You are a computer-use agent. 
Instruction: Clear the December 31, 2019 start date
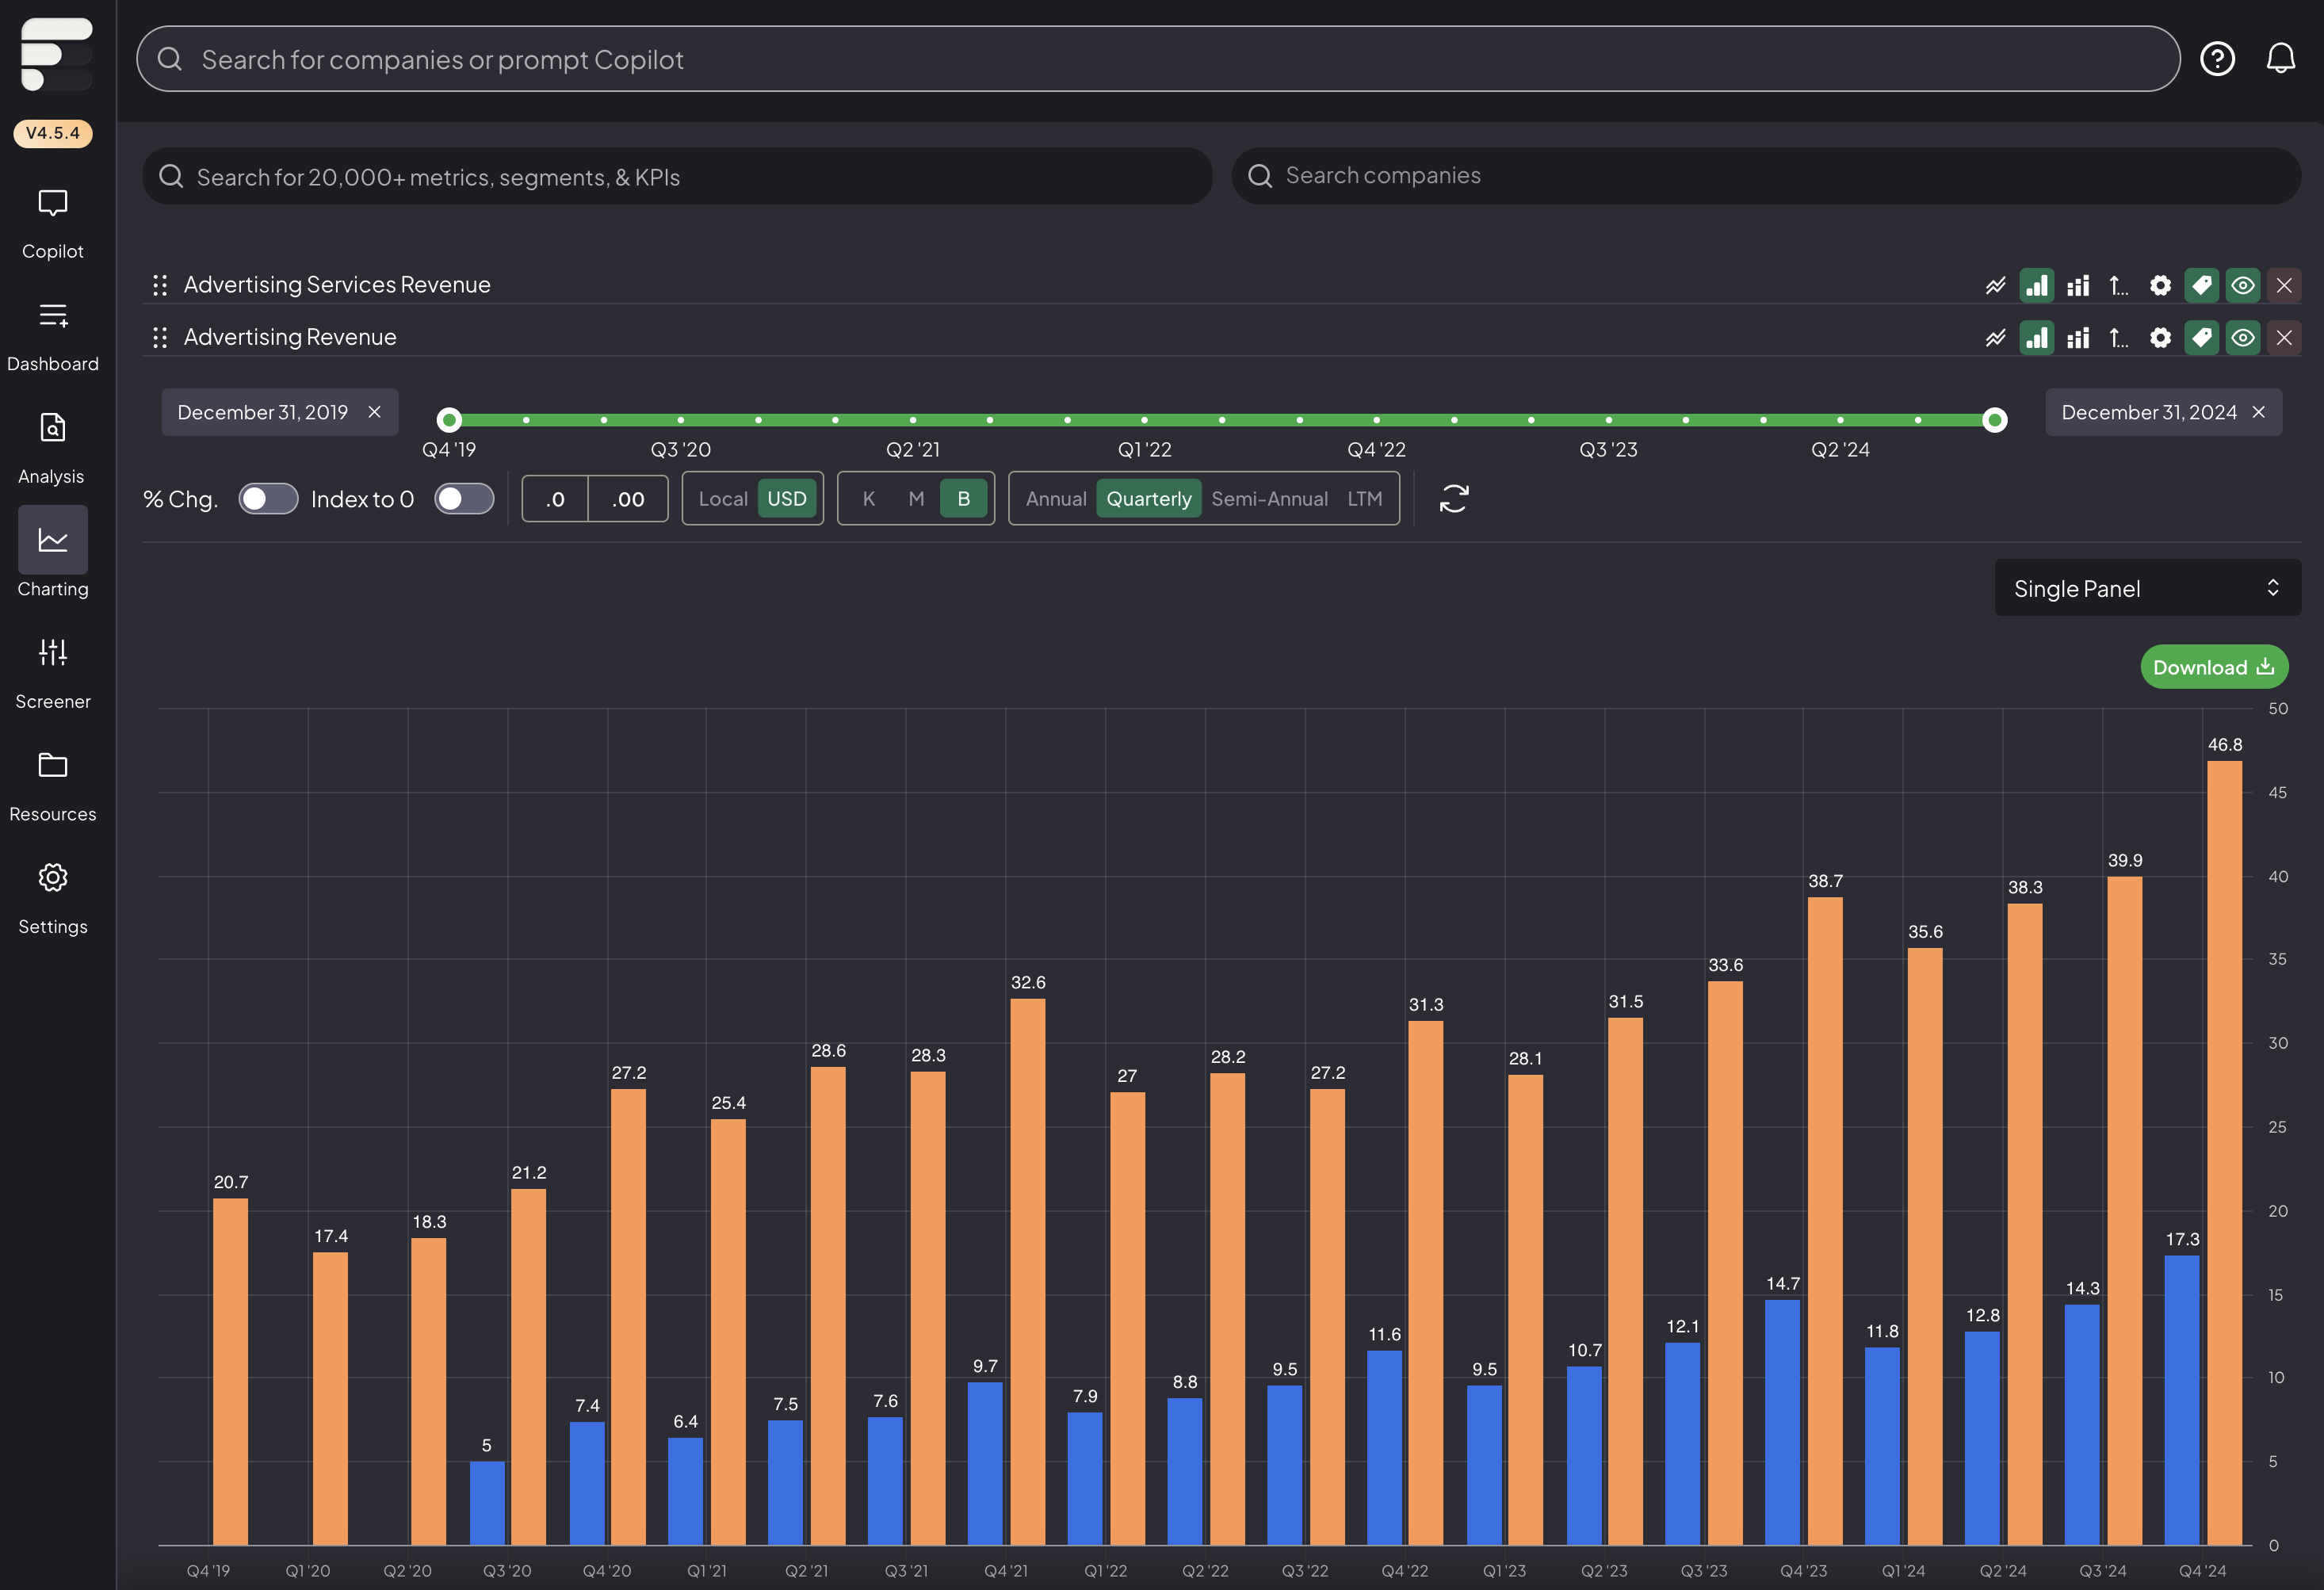coord(375,412)
